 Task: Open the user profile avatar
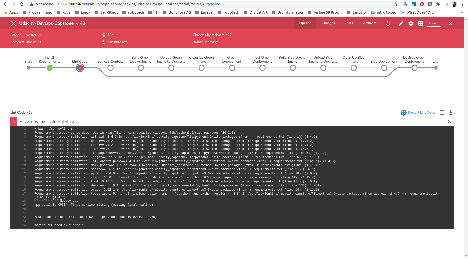[x=454, y=4]
